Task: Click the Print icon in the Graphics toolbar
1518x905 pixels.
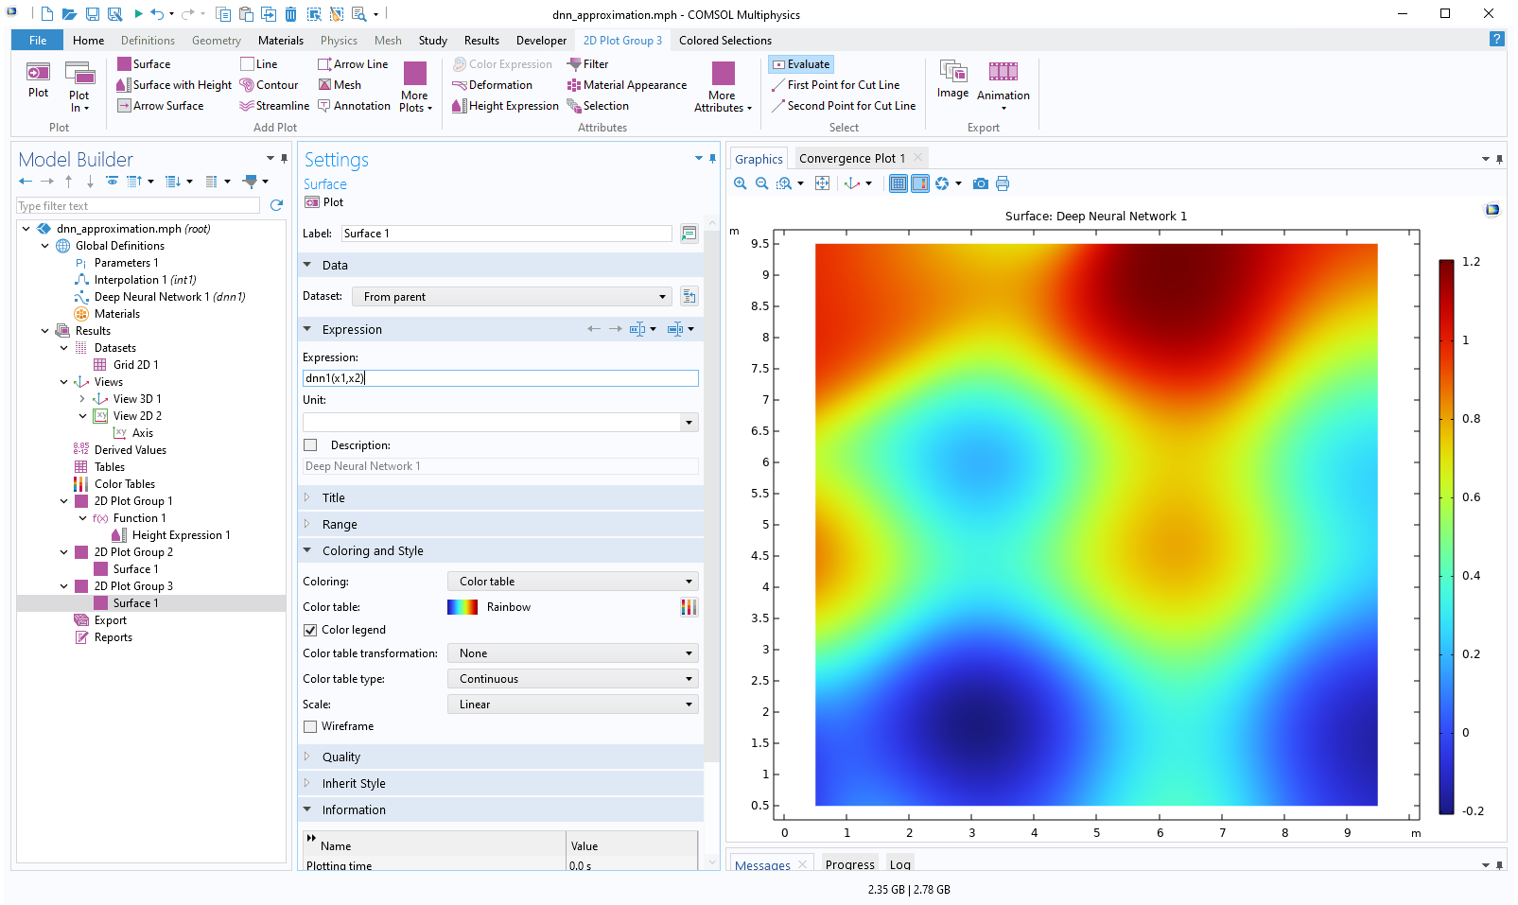Action: coord(1003,183)
